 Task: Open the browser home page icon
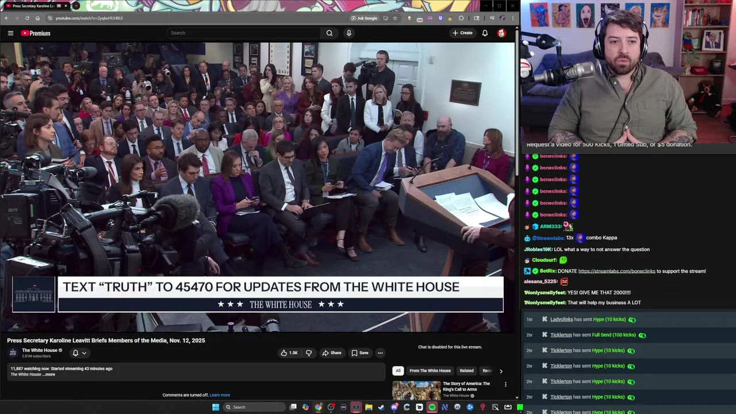(37, 18)
